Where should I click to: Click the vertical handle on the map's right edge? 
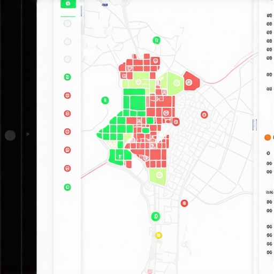click(x=255, y=125)
